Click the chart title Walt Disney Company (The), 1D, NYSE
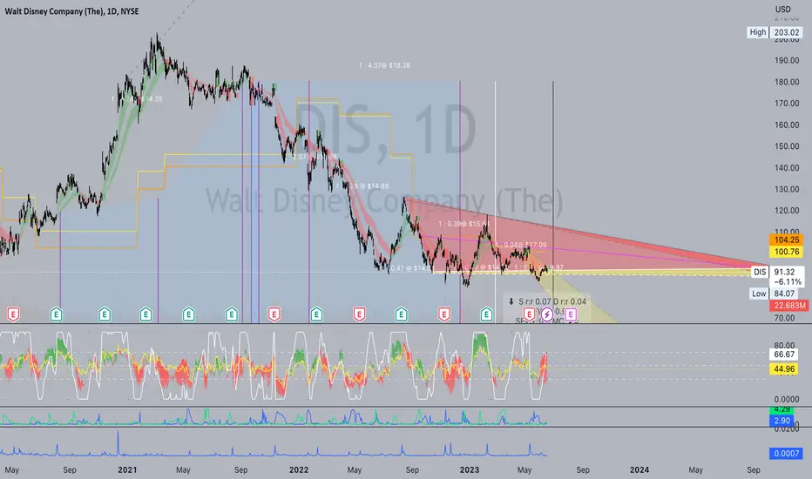The width and height of the screenshot is (812, 479). pyautogui.click(x=72, y=11)
